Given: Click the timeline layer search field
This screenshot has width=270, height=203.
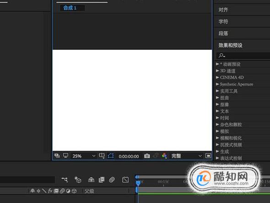Looking at the screenshot, I should coord(27,180).
